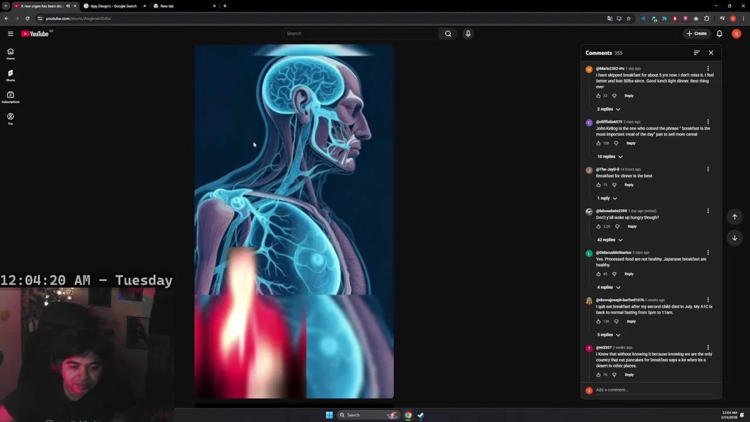The height and width of the screenshot is (422, 750).
Task: Dislike the comment by @Mario2352-l4v
Action: (614, 96)
